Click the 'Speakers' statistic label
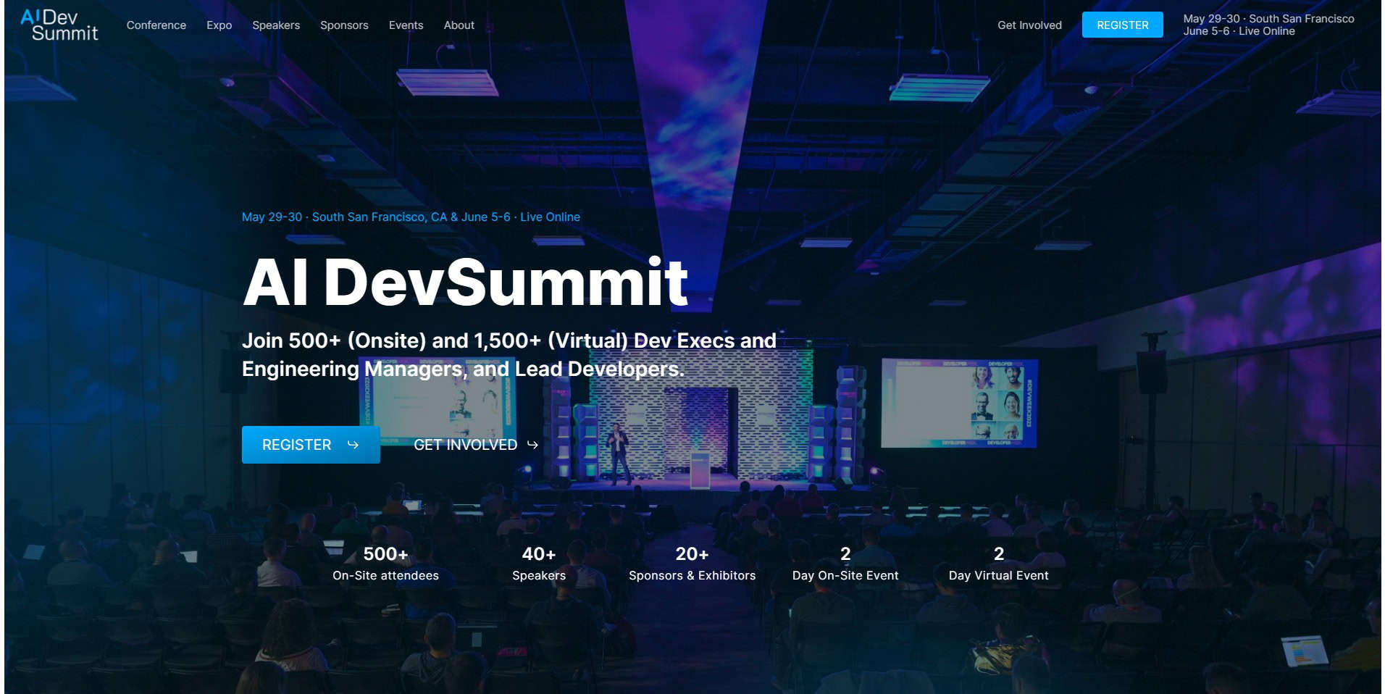Screen dimensions: 1385x694 (539, 575)
